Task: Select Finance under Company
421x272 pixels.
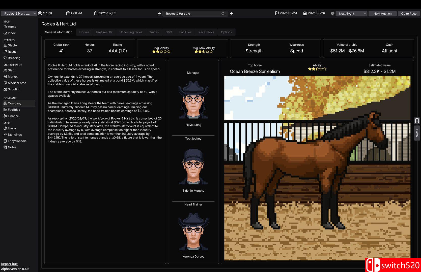Action: (x=13, y=116)
